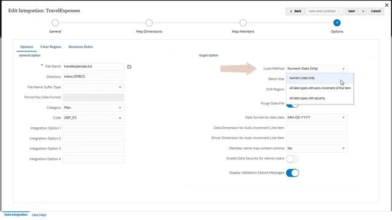Viewport: 392px width, 220px height.
Task: Open Member name may contain comma dropdown
Action: tap(317, 148)
